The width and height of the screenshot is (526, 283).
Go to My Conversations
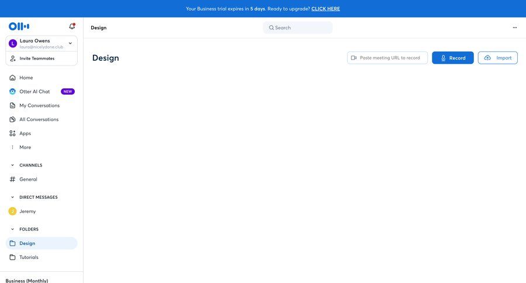(x=39, y=106)
